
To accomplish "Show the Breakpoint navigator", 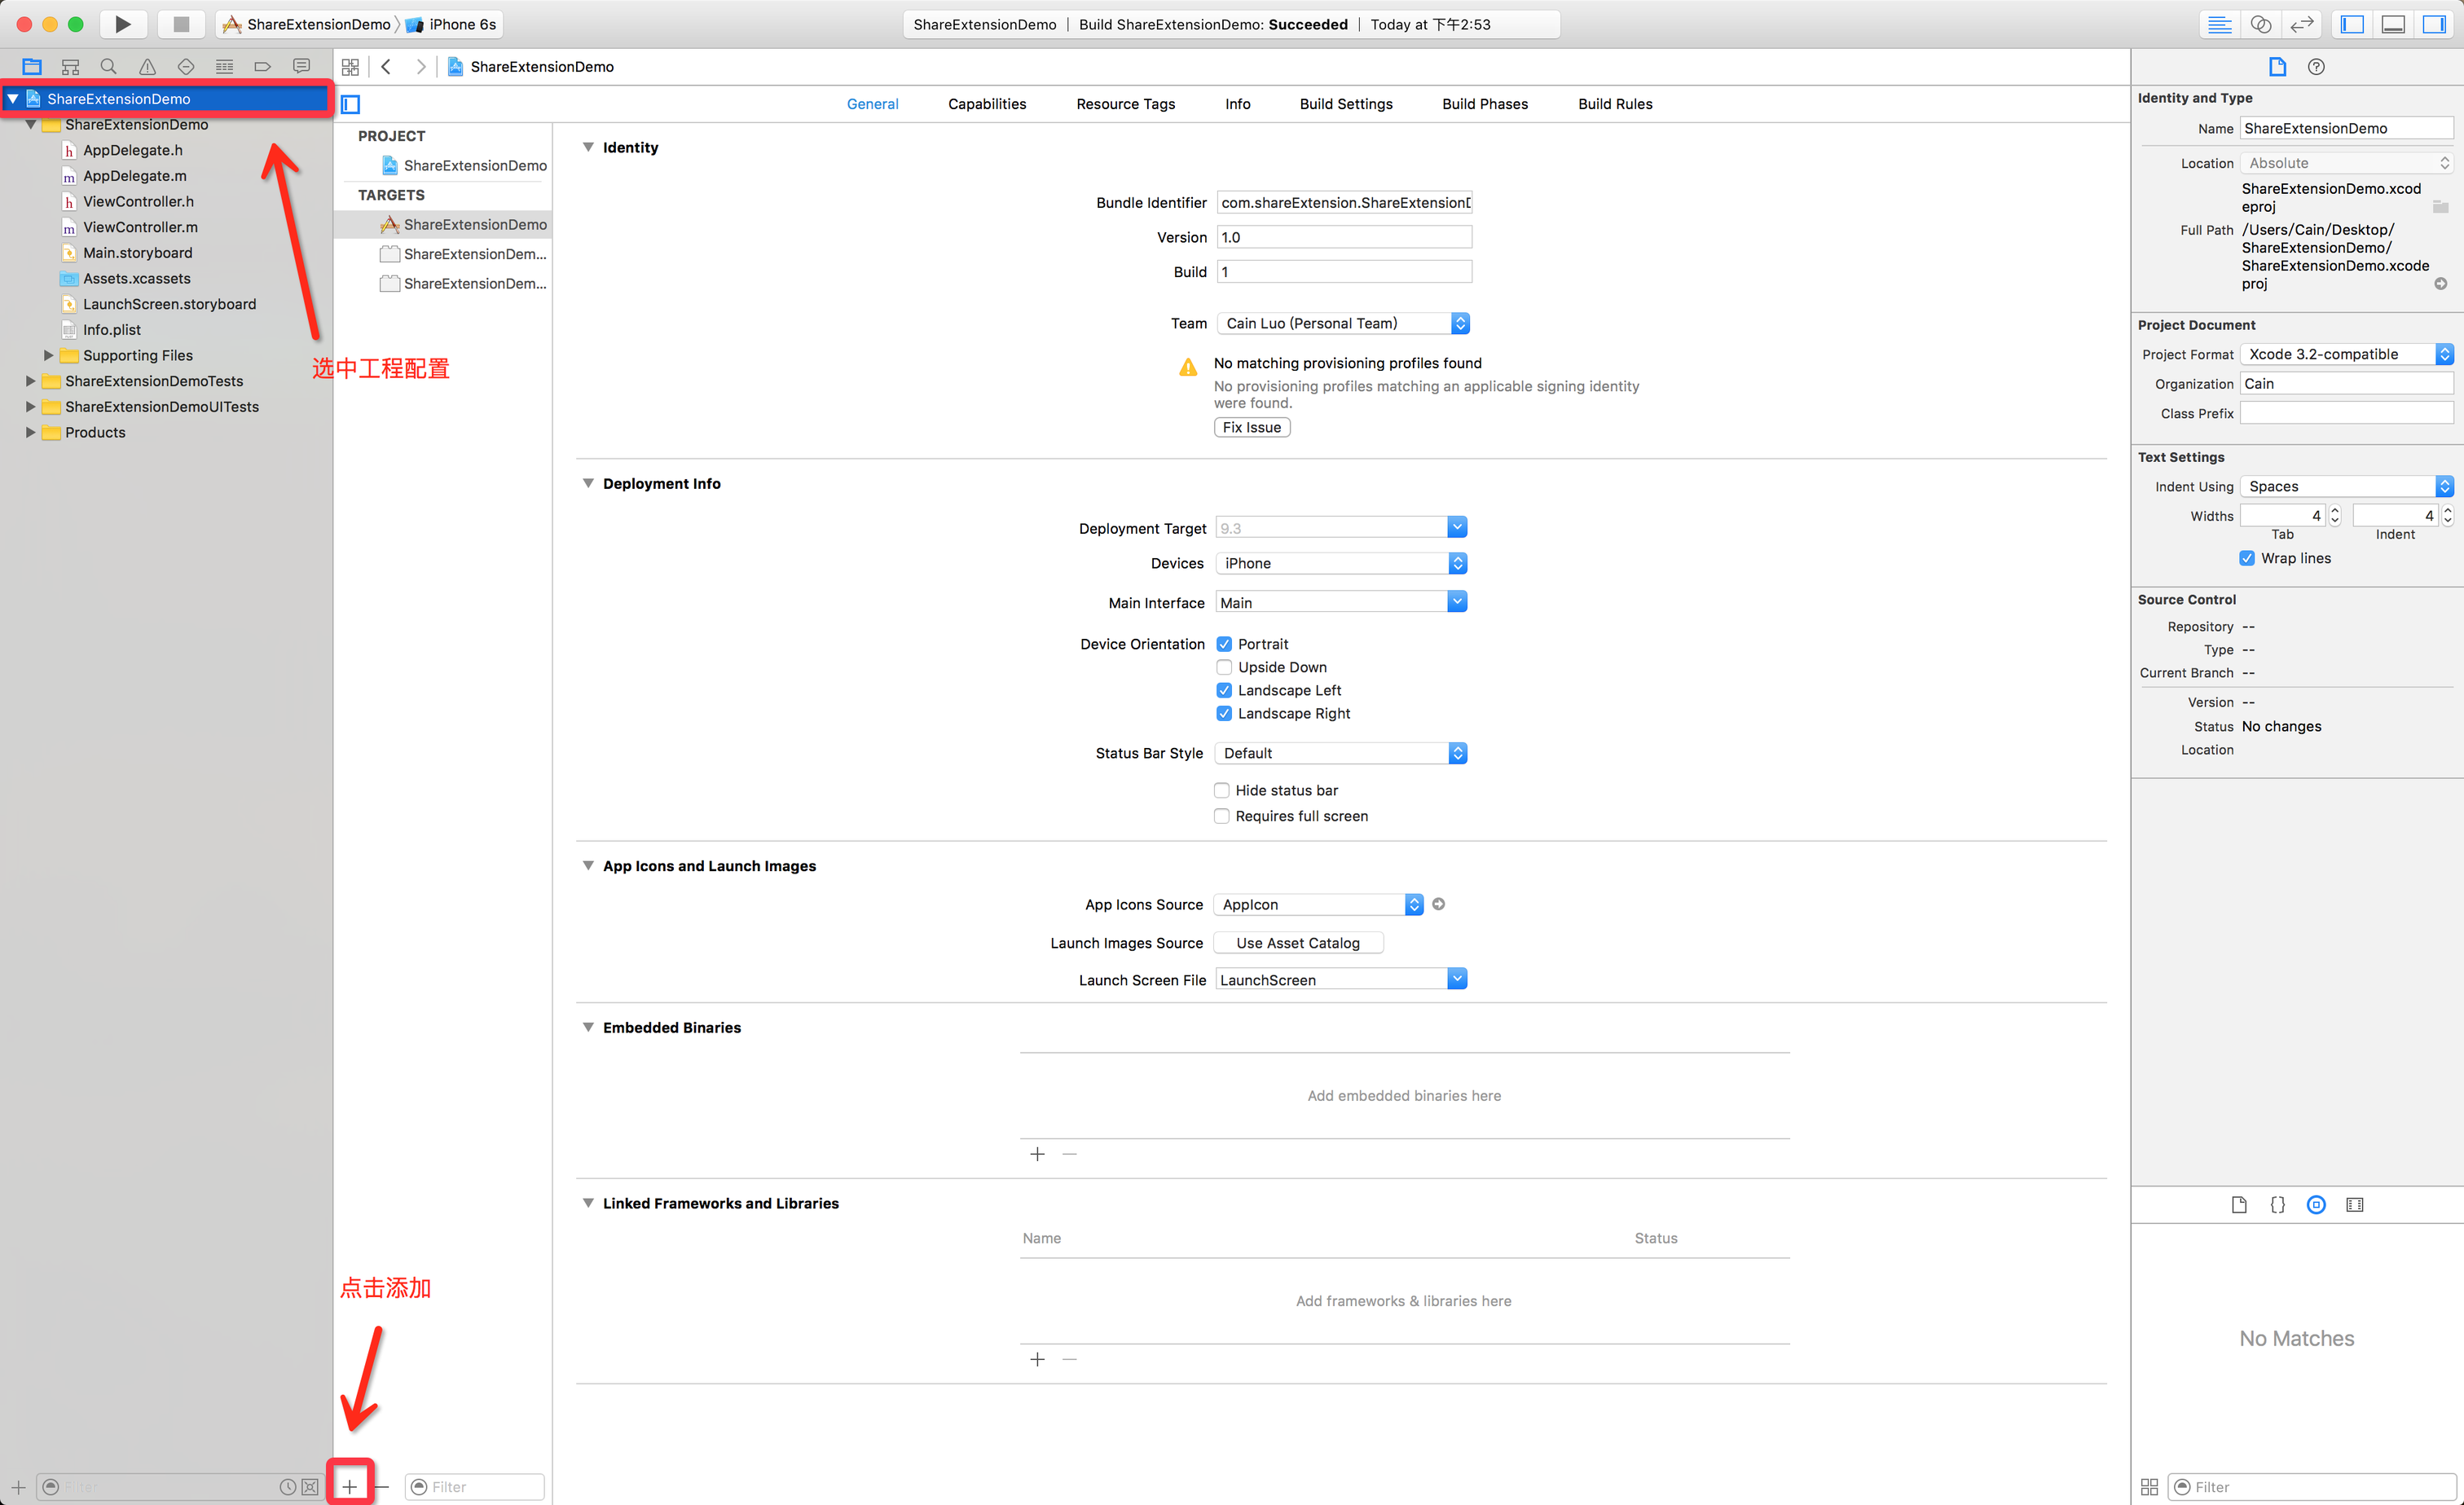I will [263, 67].
